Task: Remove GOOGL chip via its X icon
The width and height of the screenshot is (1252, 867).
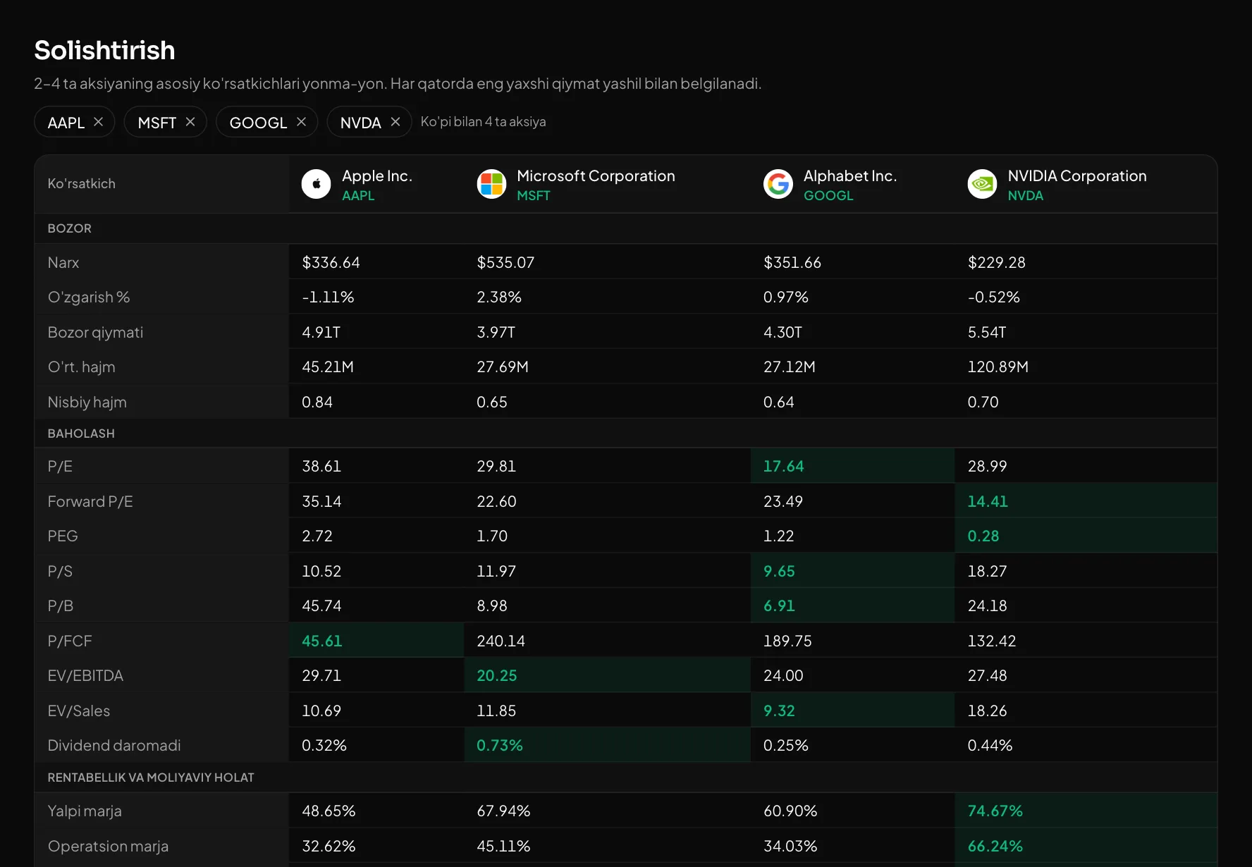Action: pyautogui.click(x=302, y=122)
